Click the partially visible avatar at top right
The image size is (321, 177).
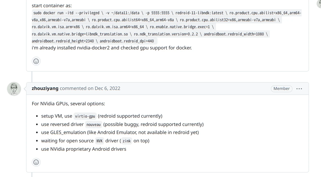click(x=319, y=4)
